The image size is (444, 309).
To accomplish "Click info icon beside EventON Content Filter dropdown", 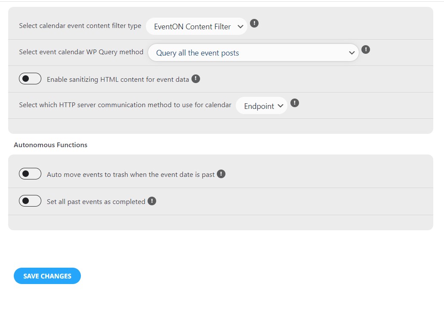I will (x=254, y=23).
